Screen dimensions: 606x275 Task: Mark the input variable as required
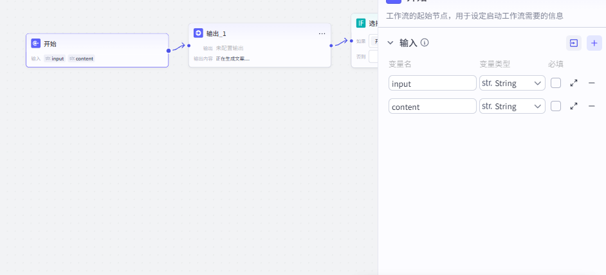pyautogui.click(x=556, y=83)
